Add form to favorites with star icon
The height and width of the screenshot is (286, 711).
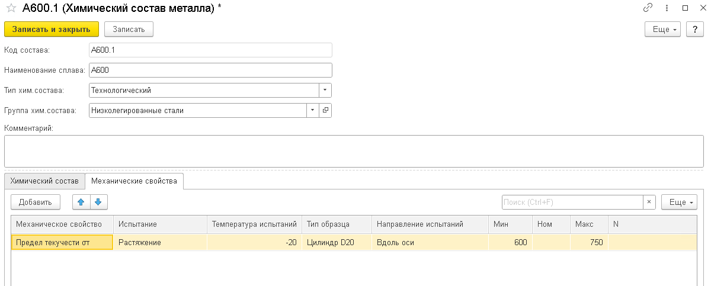(11, 8)
